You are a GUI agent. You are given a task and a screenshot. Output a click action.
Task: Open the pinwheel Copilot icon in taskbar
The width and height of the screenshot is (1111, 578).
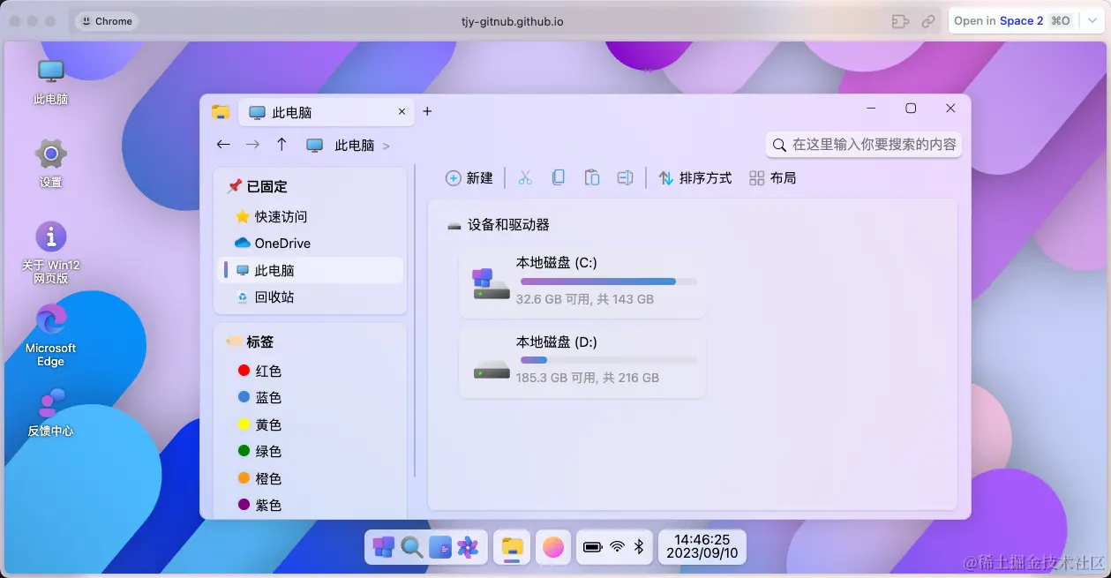[468, 547]
